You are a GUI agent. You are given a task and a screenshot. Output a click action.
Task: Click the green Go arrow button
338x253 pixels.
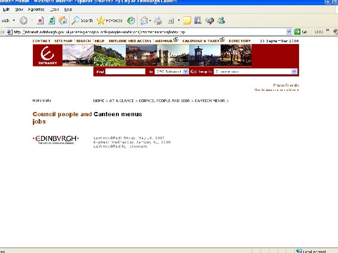298,32
